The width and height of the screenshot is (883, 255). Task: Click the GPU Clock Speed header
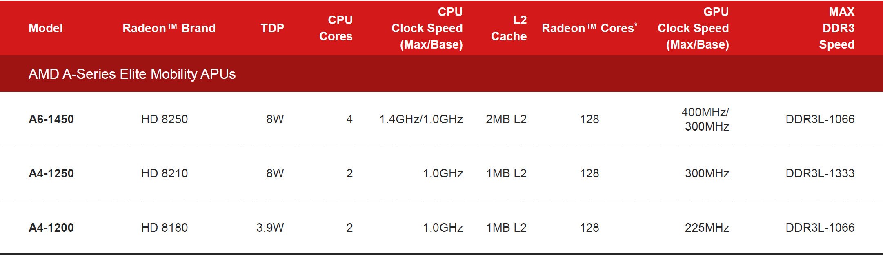693,28
